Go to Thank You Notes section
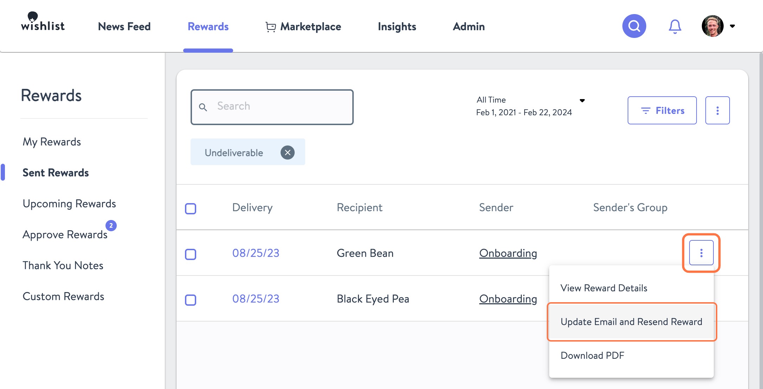The image size is (763, 389). click(x=63, y=265)
